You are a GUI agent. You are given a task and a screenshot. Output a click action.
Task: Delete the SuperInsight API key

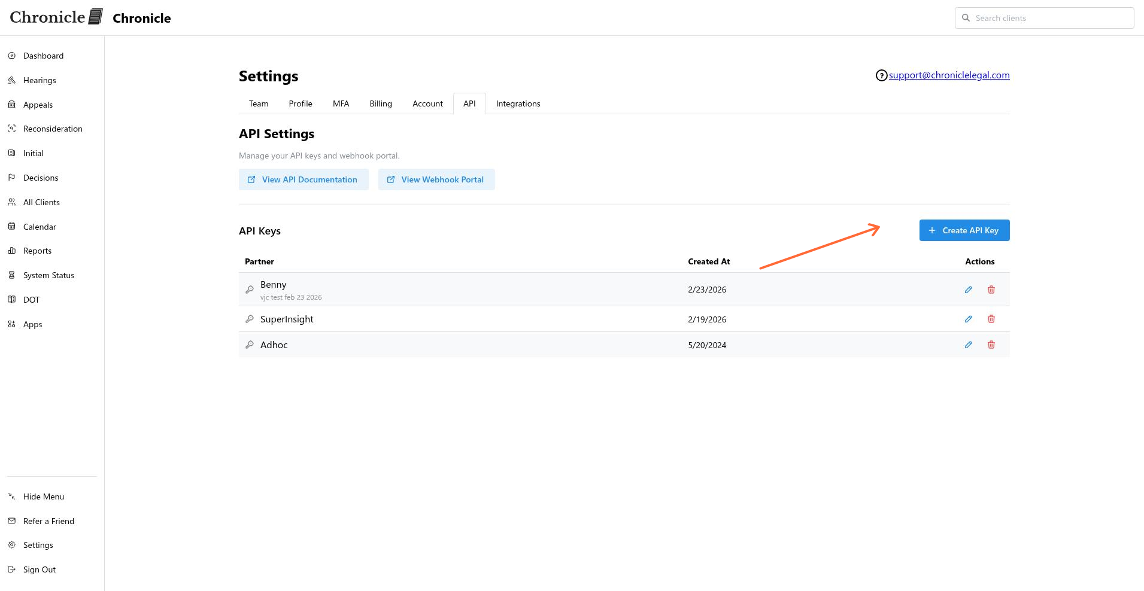click(x=991, y=319)
